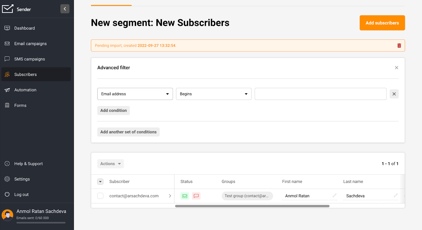Click the filter value text input

[320, 94]
